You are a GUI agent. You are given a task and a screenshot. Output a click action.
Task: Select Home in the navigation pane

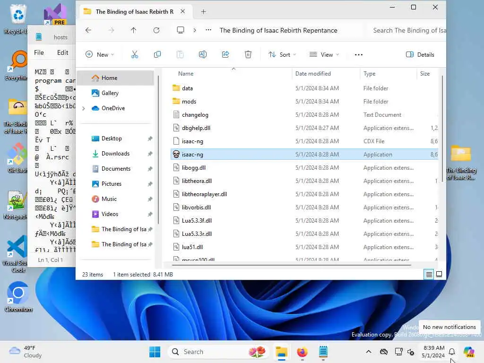pyautogui.click(x=116, y=78)
